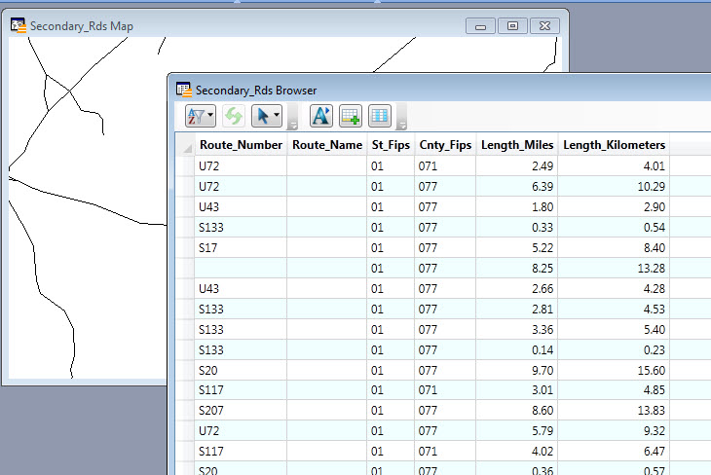Click the Length_Miles value 6.39

click(517, 186)
